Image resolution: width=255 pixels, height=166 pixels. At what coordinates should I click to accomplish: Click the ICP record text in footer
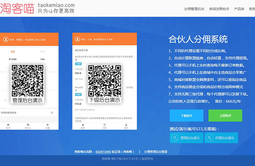coord(127,159)
